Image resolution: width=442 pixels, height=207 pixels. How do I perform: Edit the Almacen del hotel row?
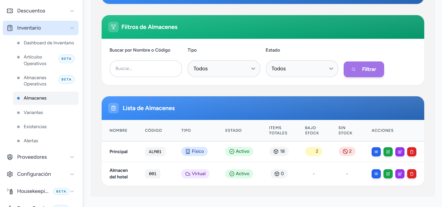click(388, 174)
